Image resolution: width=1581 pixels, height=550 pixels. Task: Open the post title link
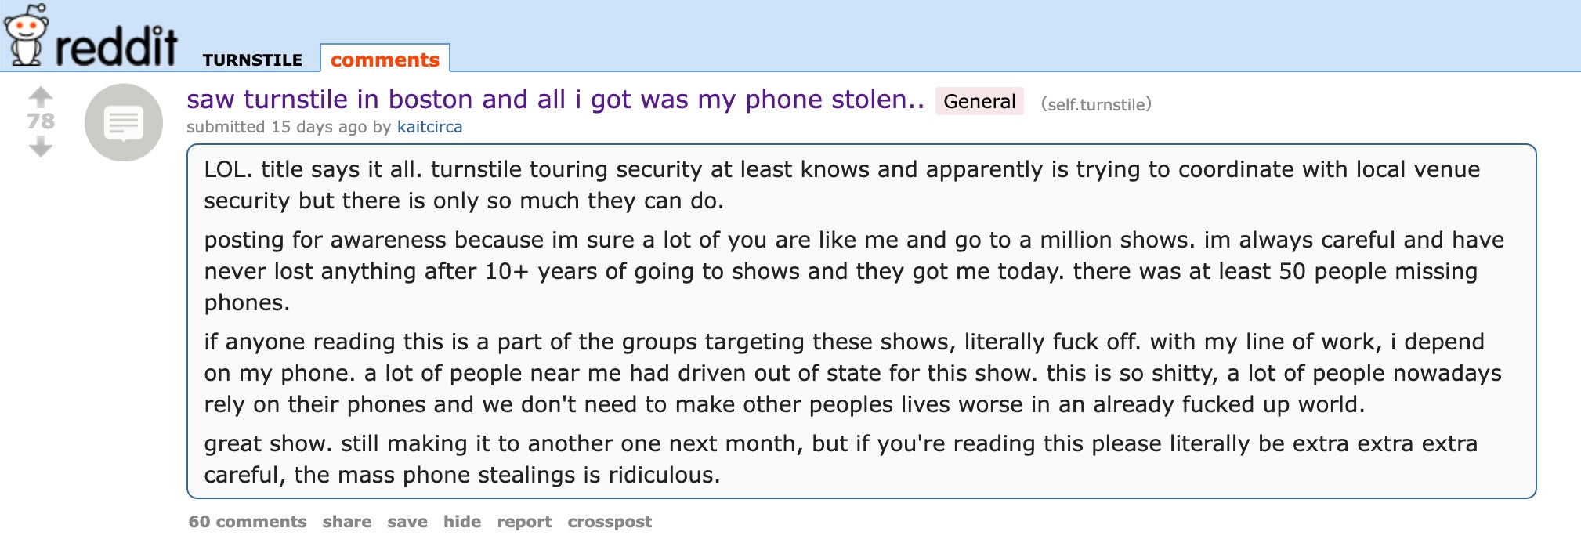tap(555, 100)
